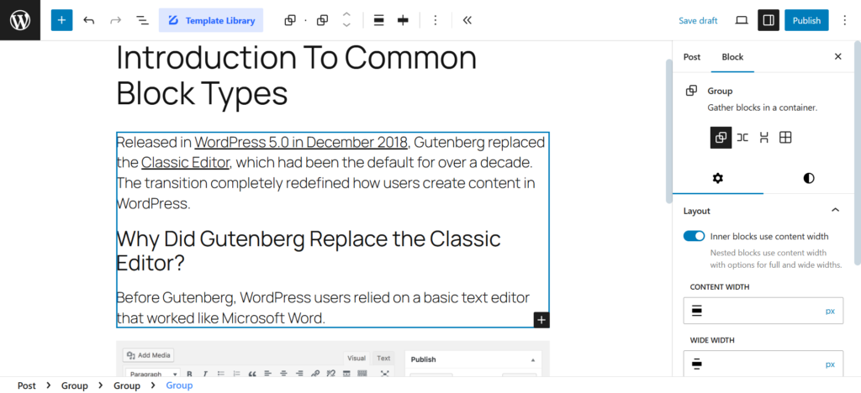This screenshot has height=393, width=861.
Task: Select the Before Gutenberg paragraph
Action: click(323, 307)
